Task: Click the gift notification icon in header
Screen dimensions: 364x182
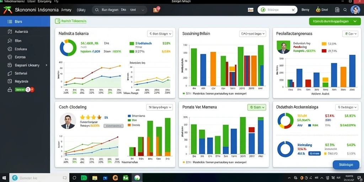Action: pos(156,10)
